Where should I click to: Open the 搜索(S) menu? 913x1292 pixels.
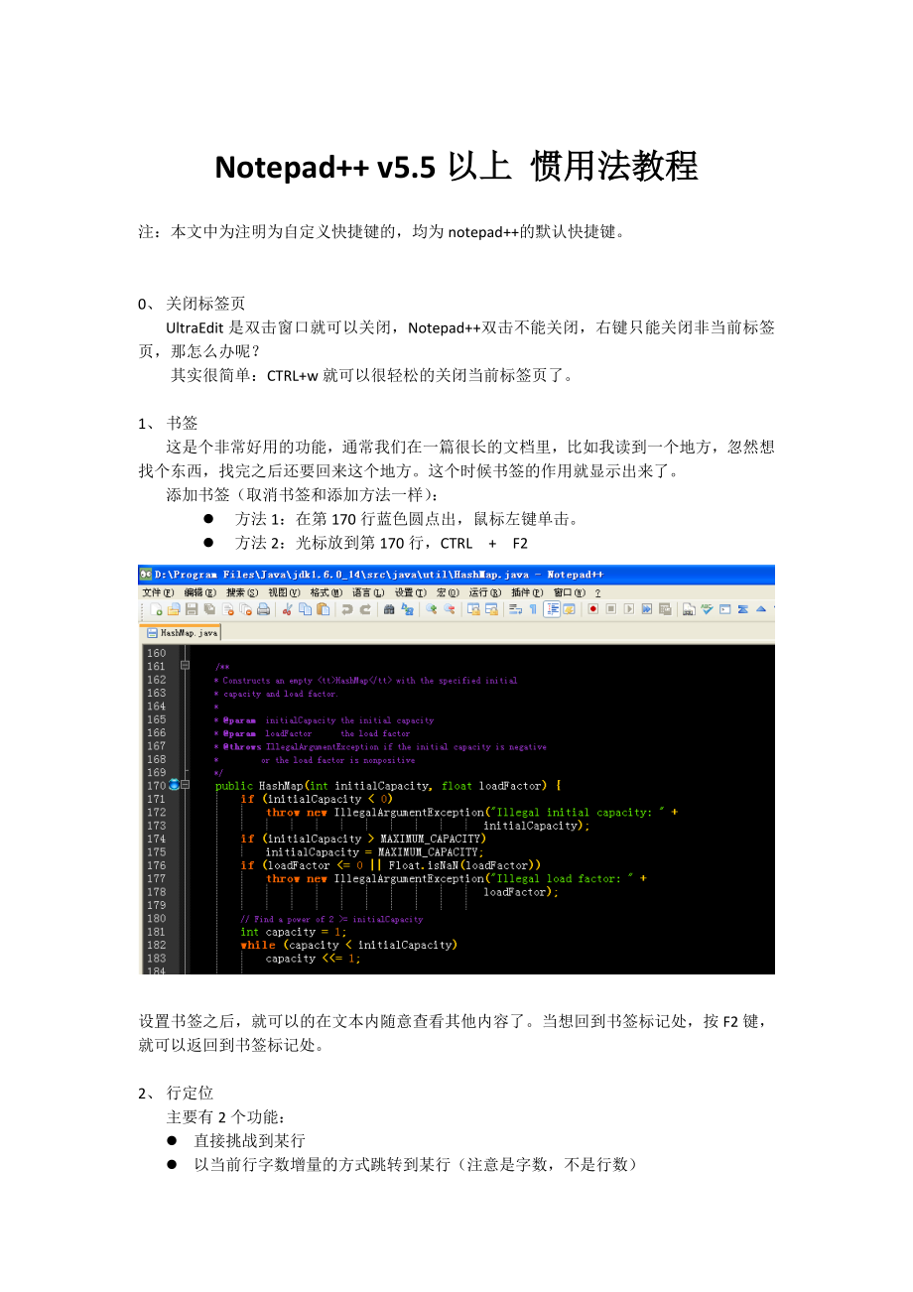(x=242, y=592)
